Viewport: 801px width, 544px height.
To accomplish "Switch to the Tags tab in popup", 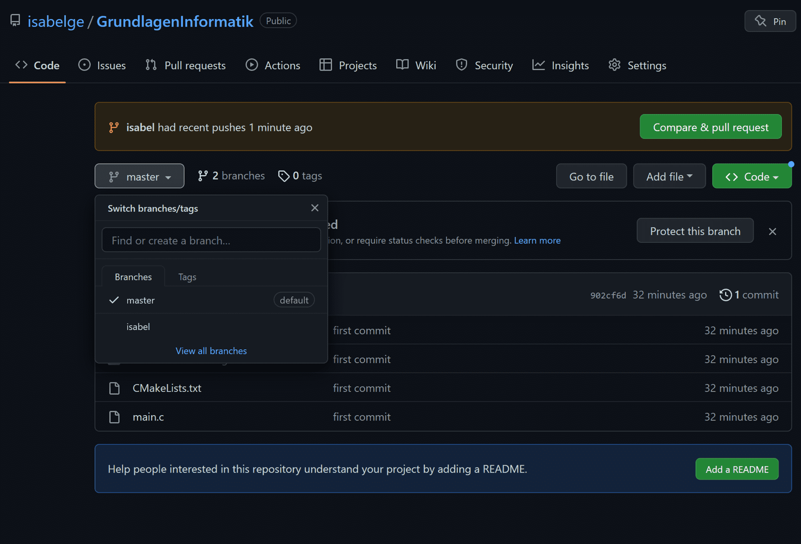I will tap(187, 277).
